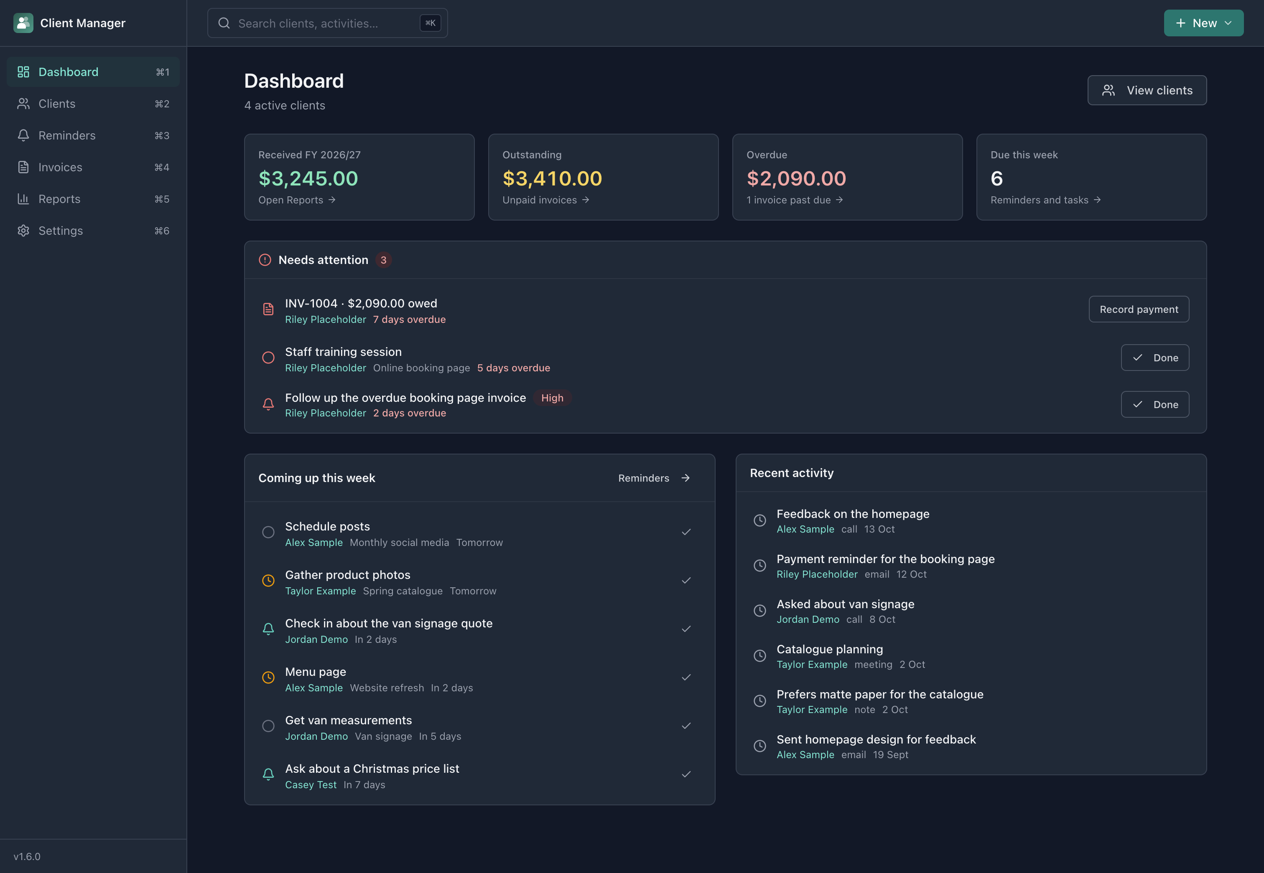Click checkmark on Get van measurements row

[x=686, y=726]
